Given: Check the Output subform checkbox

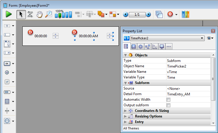Looking at the screenshot, I should click(169, 105).
